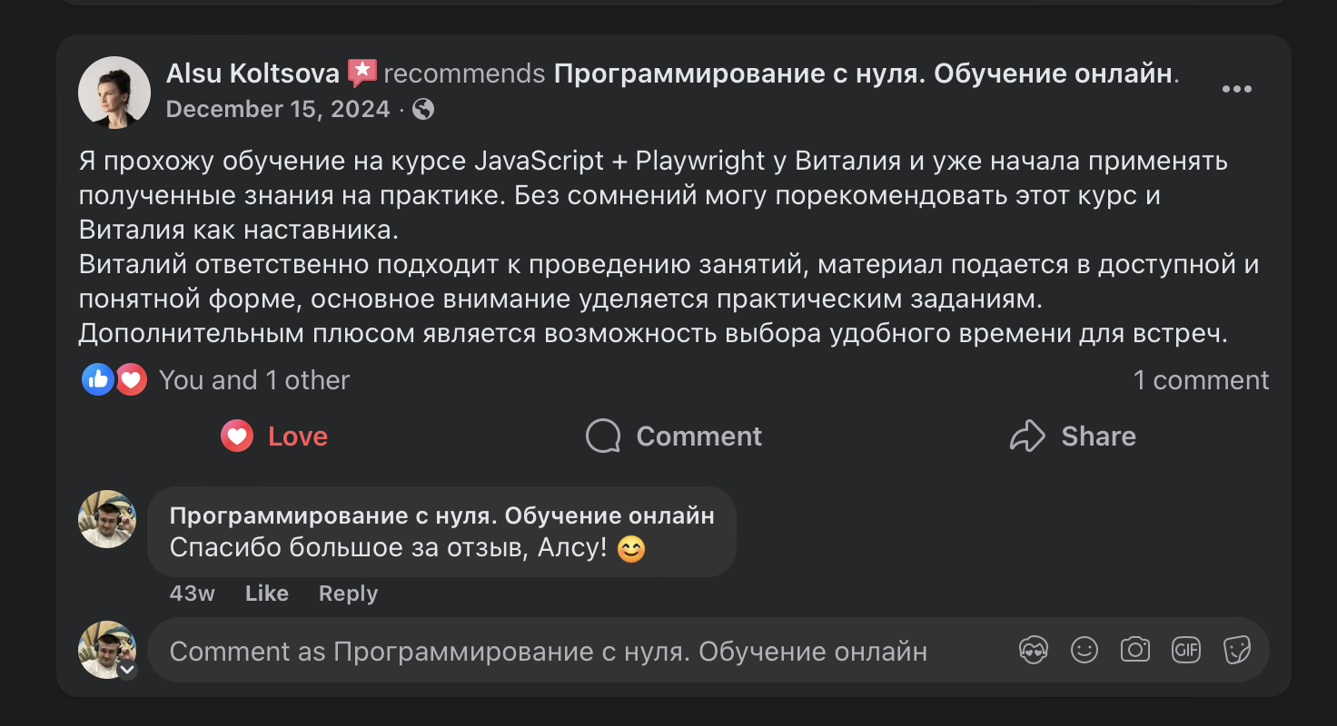Click the thumbs-up reaction icon in the summary
Image resolution: width=1337 pixels, height=726 pixels.
(98, 379)
